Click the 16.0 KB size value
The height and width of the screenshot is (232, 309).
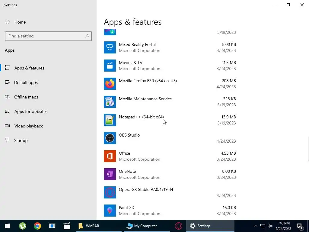click(x=229, y=208)
